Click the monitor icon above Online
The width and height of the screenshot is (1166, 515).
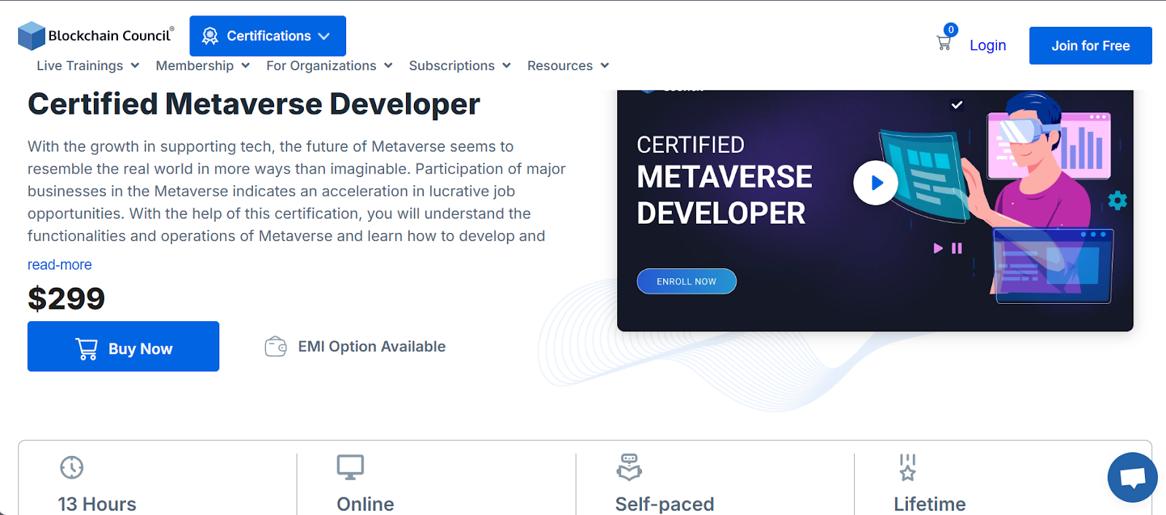click(x=350, y=467)
